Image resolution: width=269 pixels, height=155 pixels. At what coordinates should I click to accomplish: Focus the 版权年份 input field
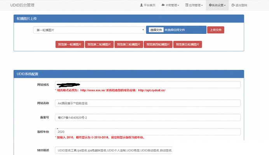click(148, 132)
